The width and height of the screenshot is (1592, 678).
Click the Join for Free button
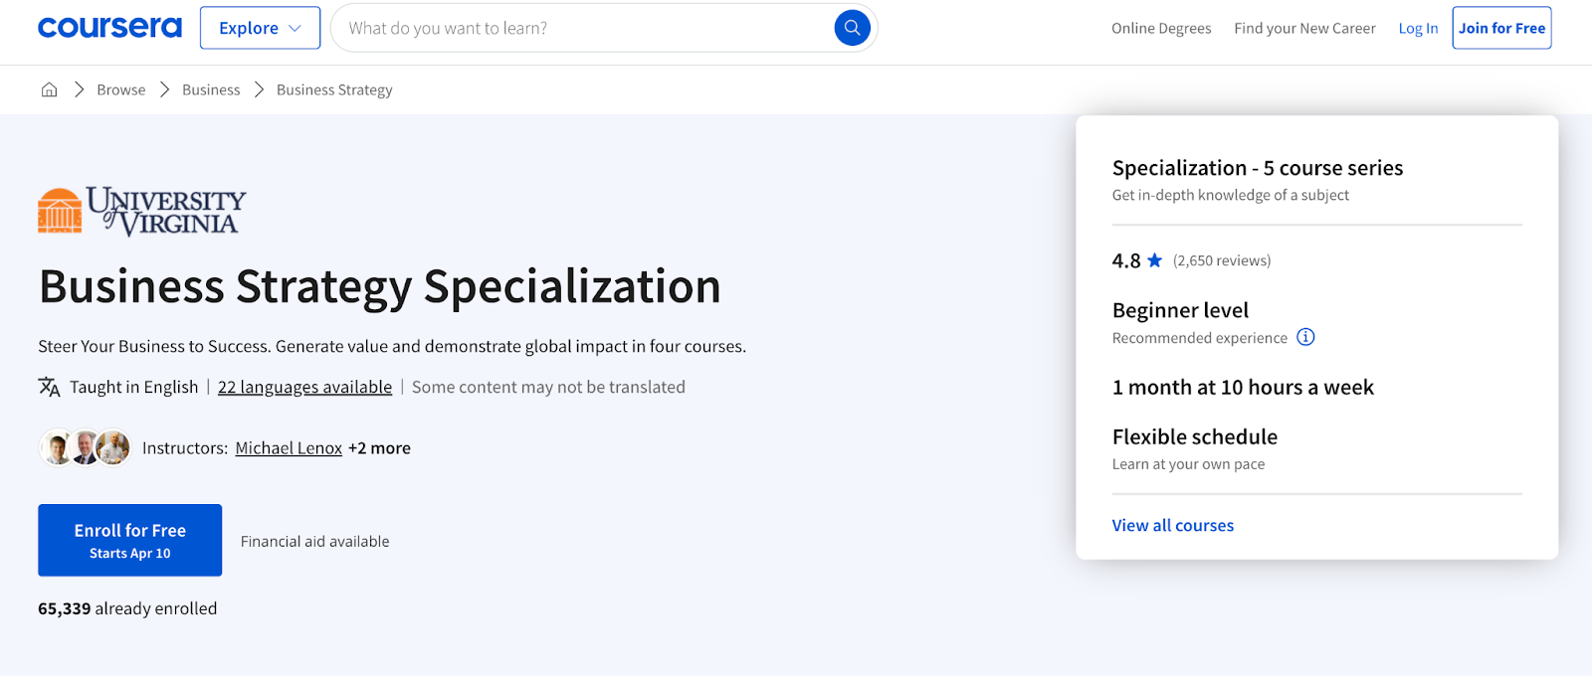[x=1501, y=28]
